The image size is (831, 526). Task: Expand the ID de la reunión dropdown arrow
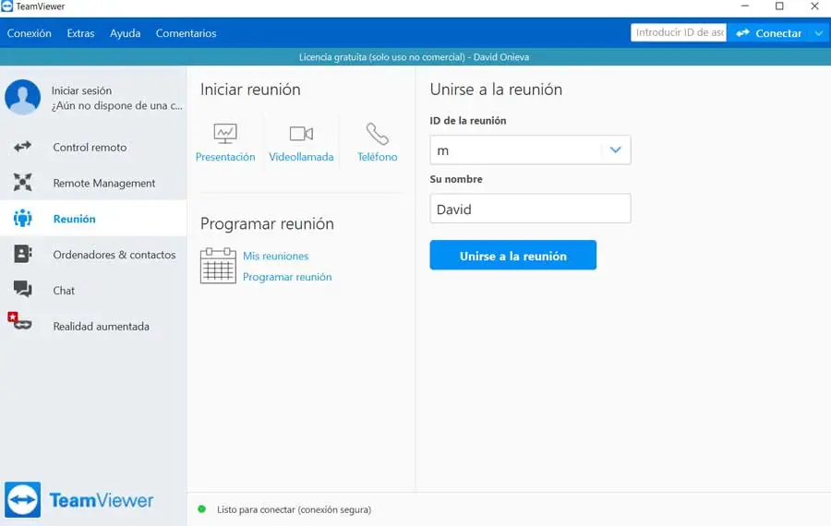click(x=615, y=149)
